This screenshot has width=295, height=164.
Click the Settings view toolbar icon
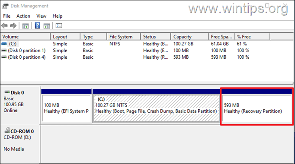59,25
